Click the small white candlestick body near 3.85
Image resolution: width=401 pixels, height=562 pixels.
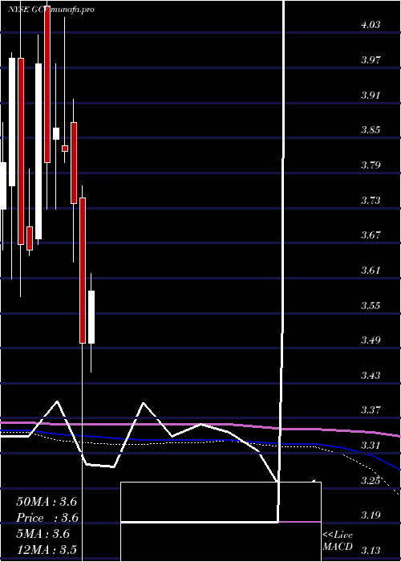tap(56, 133)
